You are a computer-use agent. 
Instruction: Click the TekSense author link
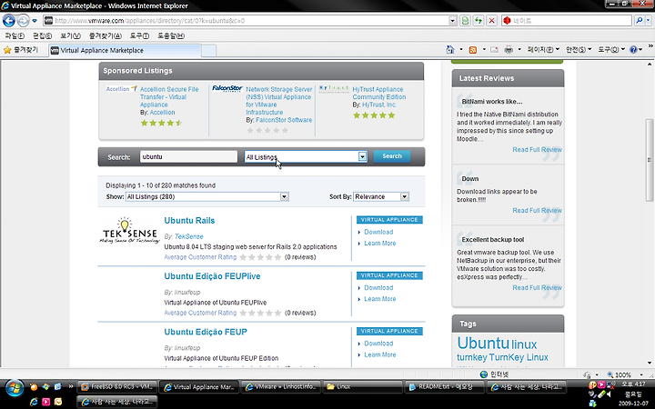189,236
